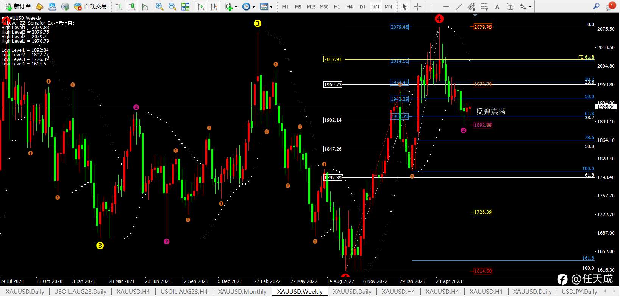
Task: Select the trendline drawing tool
Action: point(459,6)
